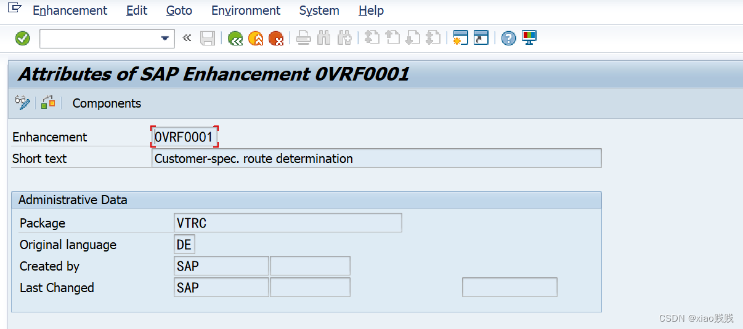Viewport: 743px width, 329px height.
Task: Click the First Page icon
Action: tap(371, 38)
